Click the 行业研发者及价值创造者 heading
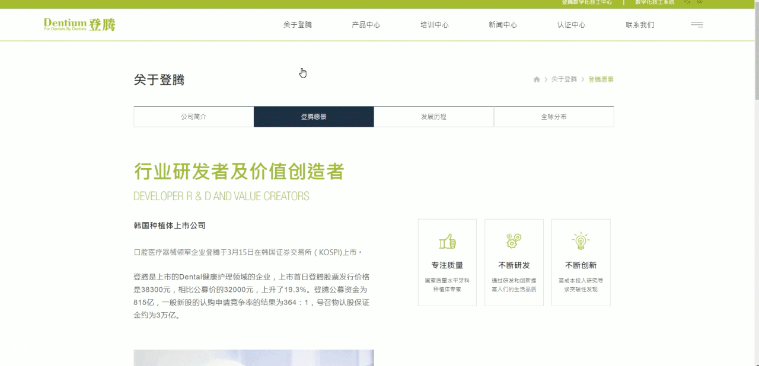Viewport: 759px width, 366px height. (239, 172)
